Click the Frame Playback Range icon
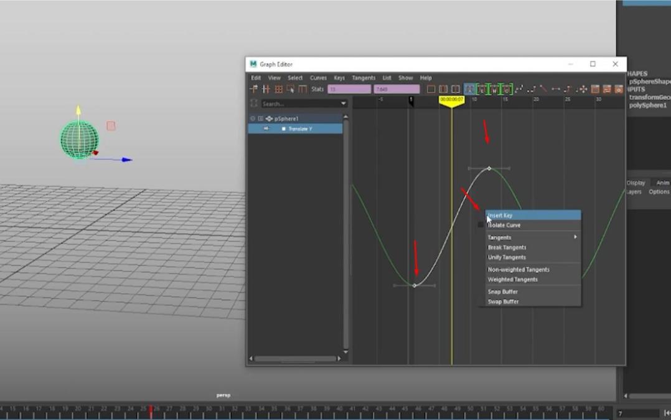 click(443, 89)
